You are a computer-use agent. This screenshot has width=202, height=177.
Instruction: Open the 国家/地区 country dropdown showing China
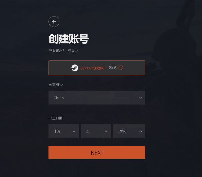click(97, 98)
